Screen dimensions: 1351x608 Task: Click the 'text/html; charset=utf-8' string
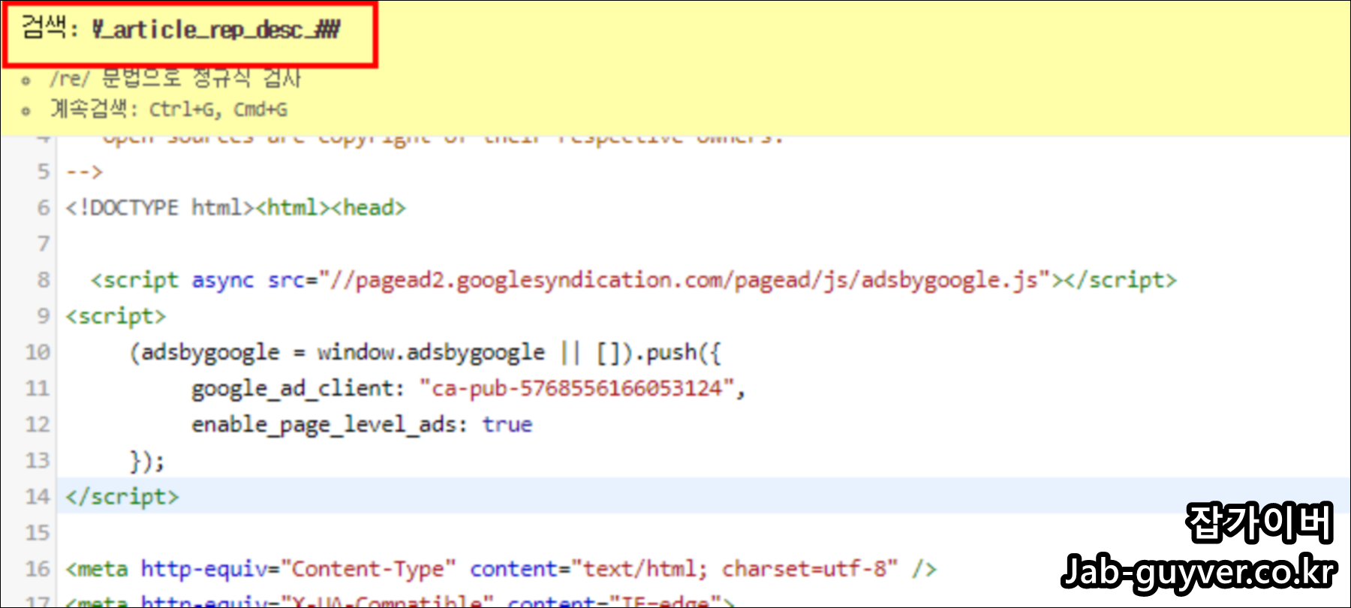point(734,569)
